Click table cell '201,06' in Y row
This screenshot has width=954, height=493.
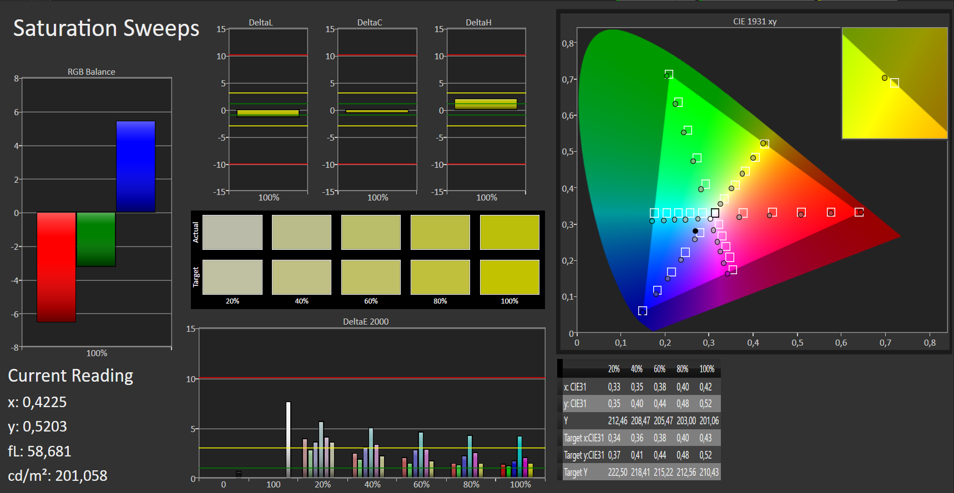coord(709,421)
